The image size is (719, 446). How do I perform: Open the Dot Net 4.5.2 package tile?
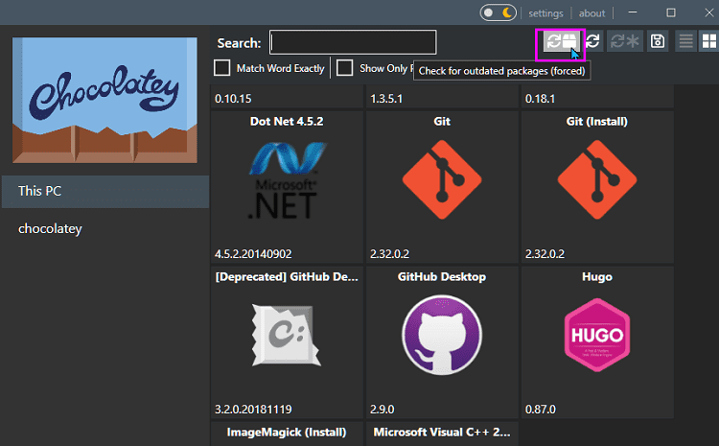[287, 187]
